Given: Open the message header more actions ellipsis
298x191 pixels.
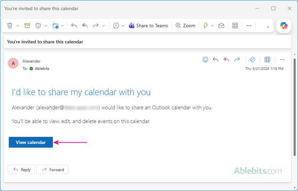Looking at the screenshot, I should point(282,60).
